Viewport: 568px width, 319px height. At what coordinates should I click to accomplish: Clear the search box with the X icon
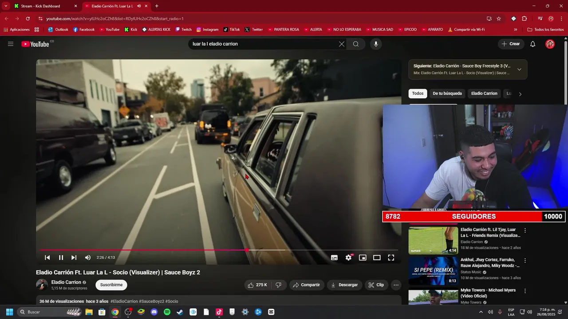[x=342, y=44]
